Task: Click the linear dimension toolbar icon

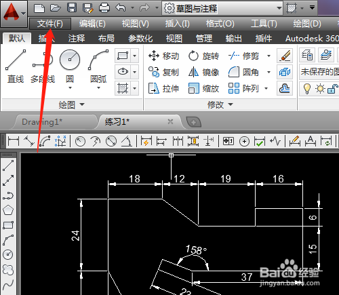Action: click(x=14, y=141)
